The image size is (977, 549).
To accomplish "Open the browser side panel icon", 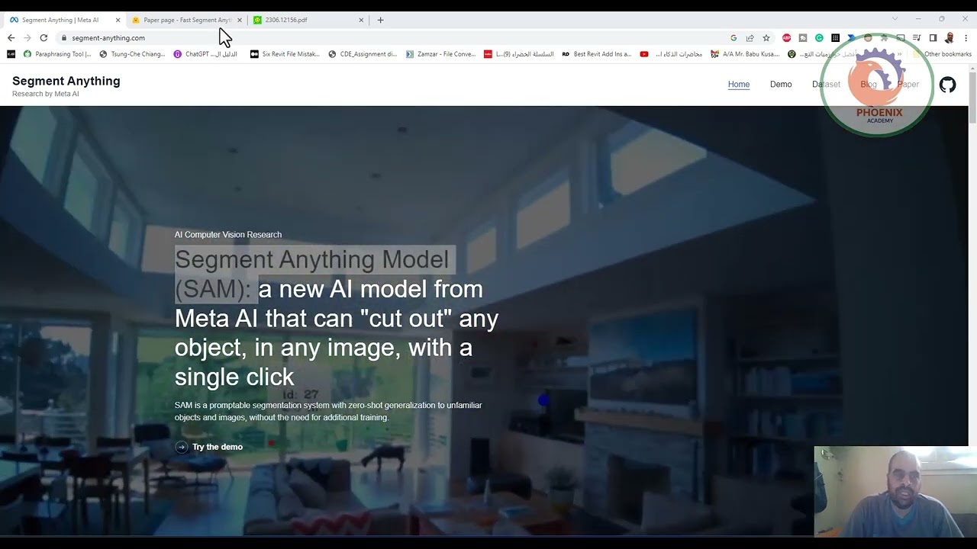I will click(x=933, y=38).
